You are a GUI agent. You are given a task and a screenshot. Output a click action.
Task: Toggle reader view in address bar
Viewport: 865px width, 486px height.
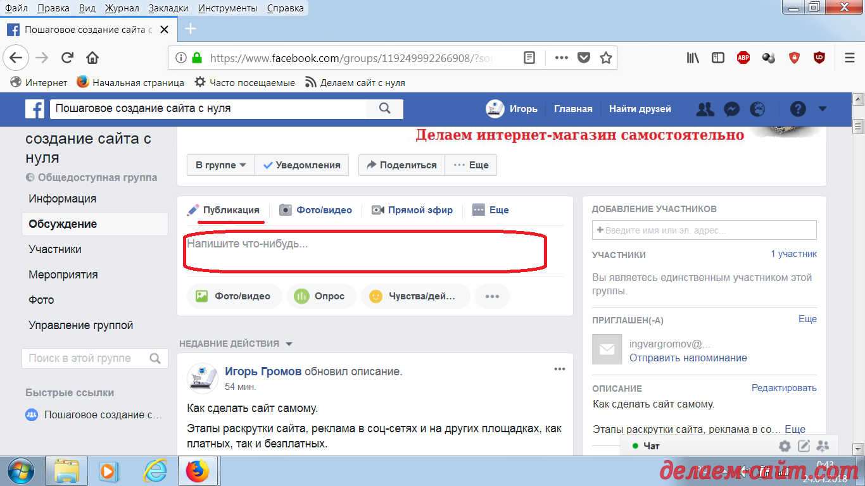tap(529, 58)
